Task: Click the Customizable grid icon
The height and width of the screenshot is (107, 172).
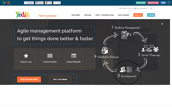Action: pyautogui.click(x=50, y=56)
